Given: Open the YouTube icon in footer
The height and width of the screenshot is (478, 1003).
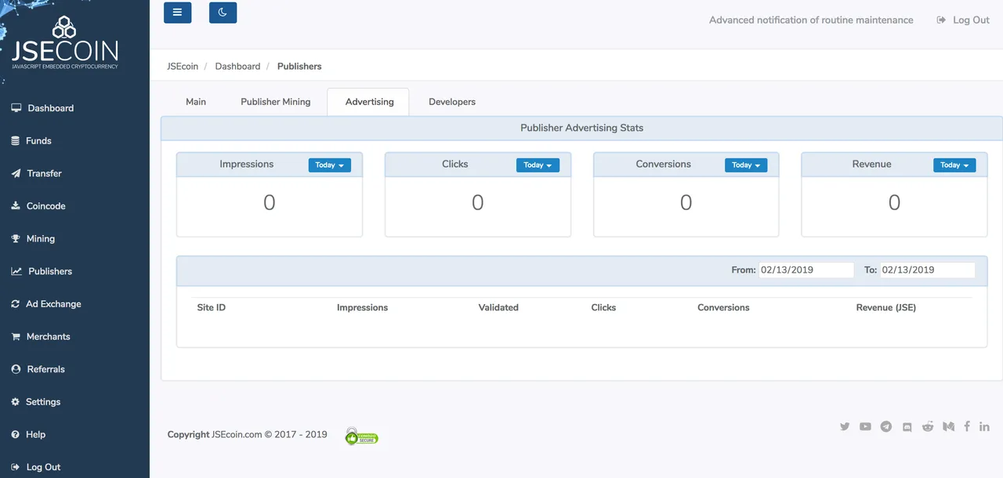Looking at the screenshot, I should click(x=865, y=427).
